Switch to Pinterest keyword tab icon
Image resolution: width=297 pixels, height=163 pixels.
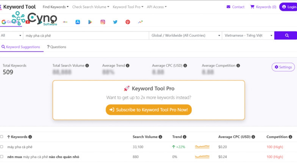tap(128, 22)
